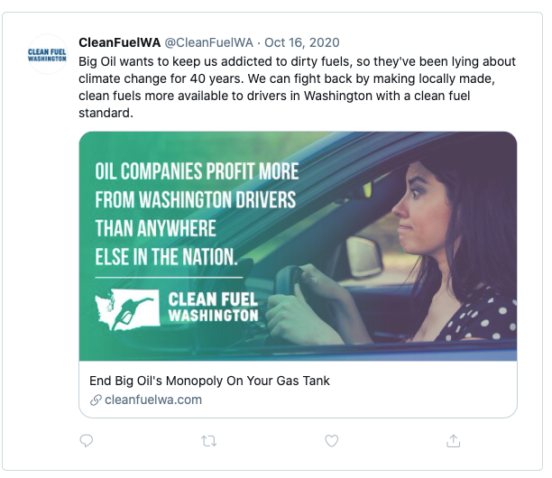This screenshot has width=552, height=478.
Task: Open the CleanFuelWA display name profile link
Action: click(x=118, y=41)
